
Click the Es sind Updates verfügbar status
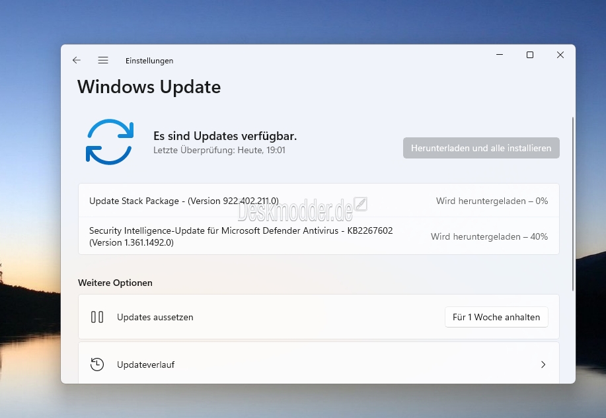tap(225, 136)
